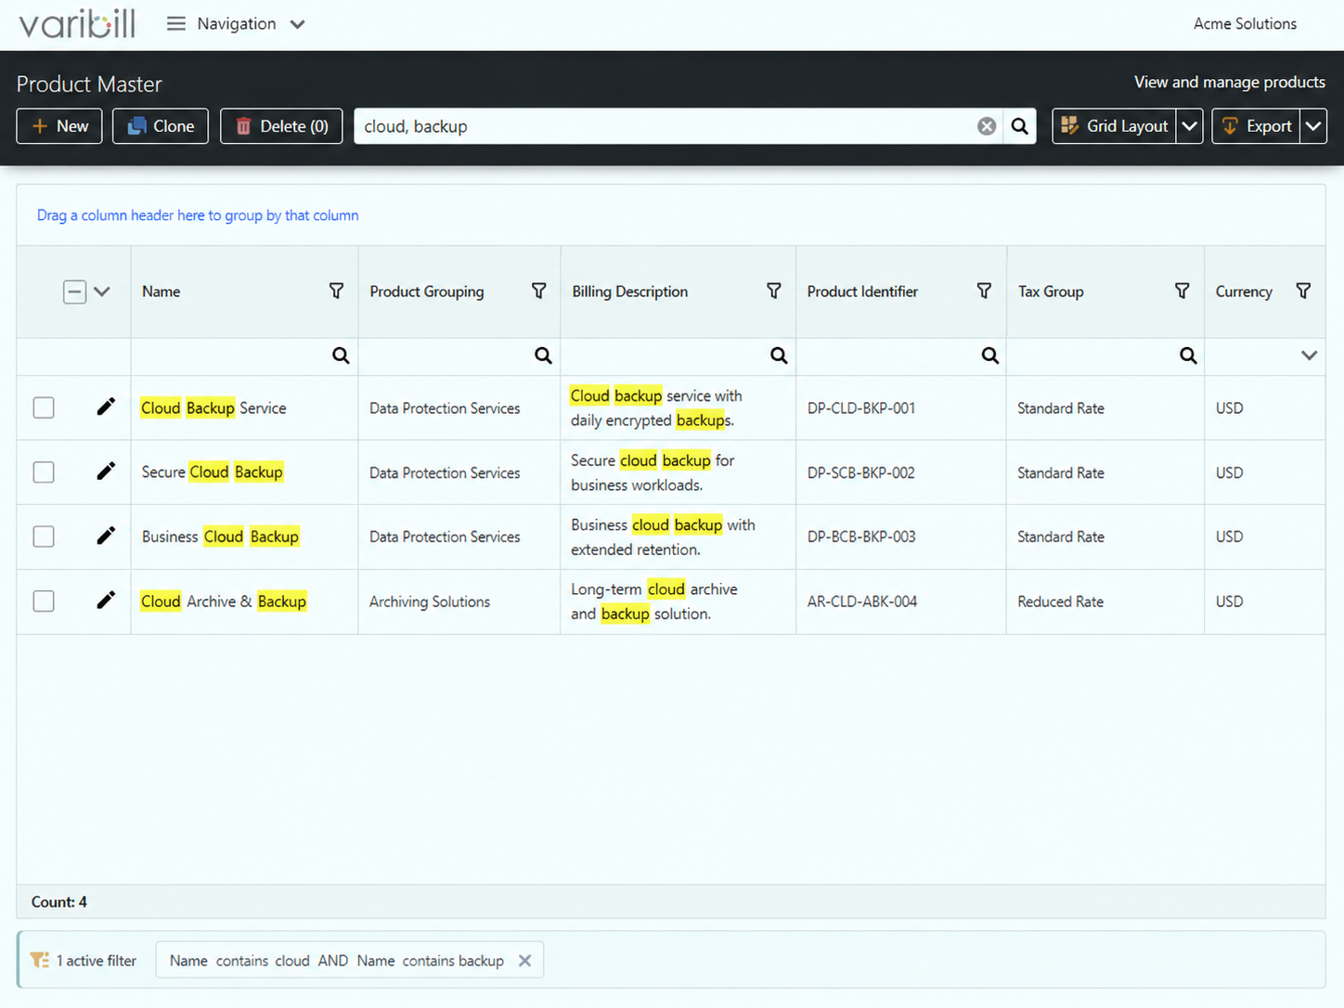Open the Currency column filter icon
Viewport: 1344px width, 1008px height.
pos(1303,291)
